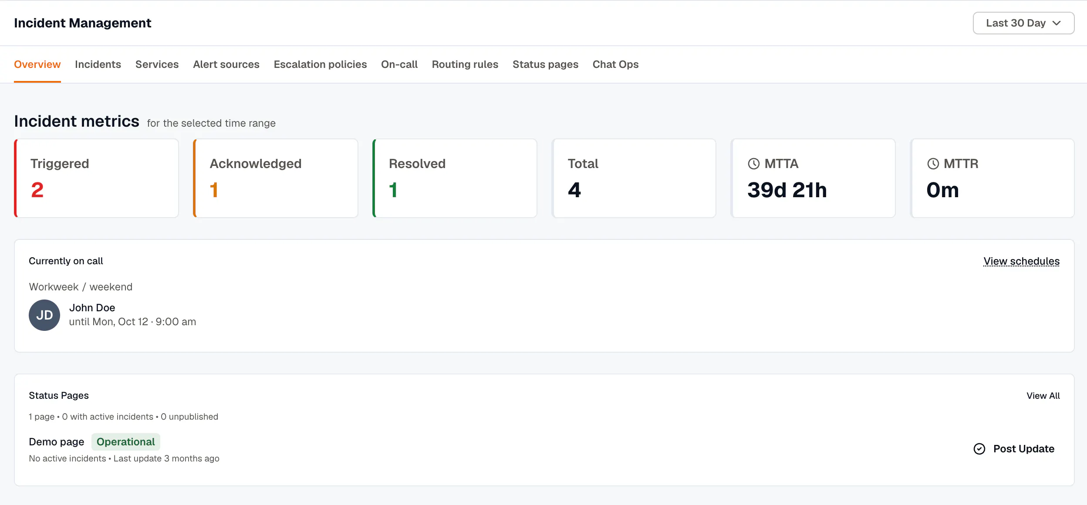The height and width of the screenshot is (505, 1087).
Task: Click the MTTR clock icon
Action: pos(933,164)
